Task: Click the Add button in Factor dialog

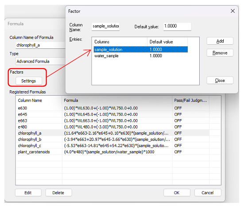Action: tap(220, 41)
